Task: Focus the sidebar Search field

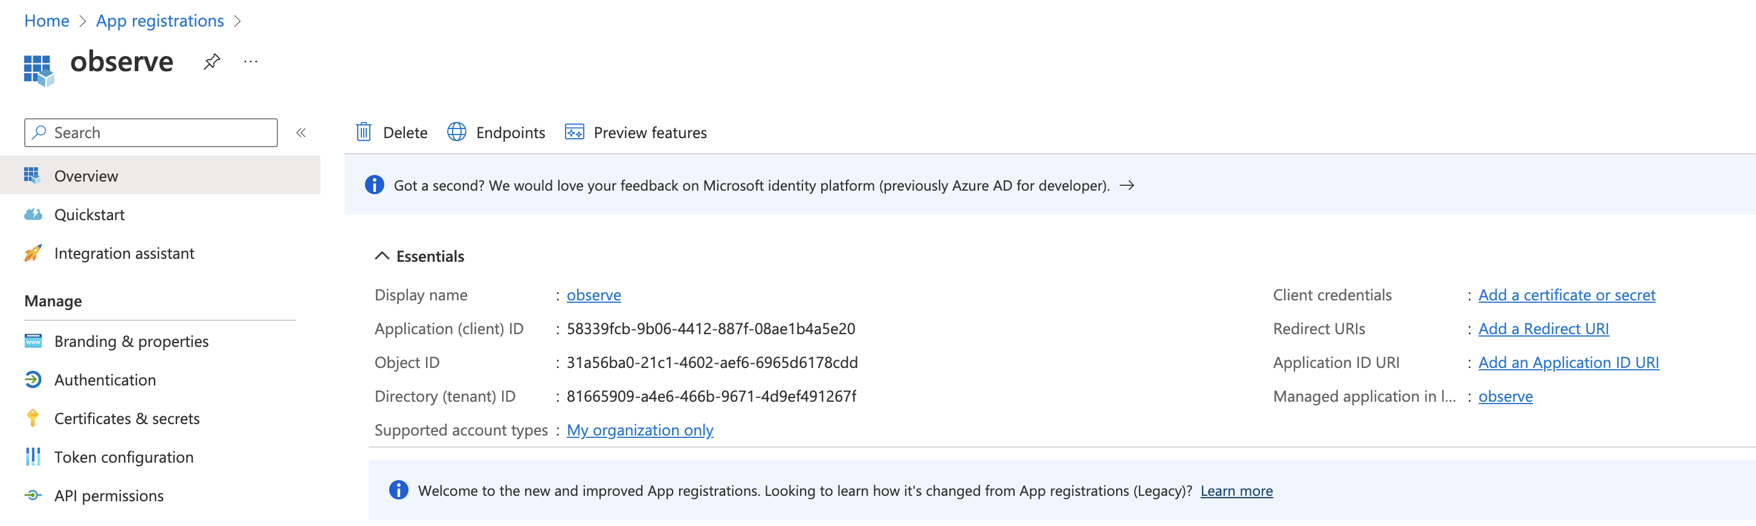Action: (x=150, y=132)
